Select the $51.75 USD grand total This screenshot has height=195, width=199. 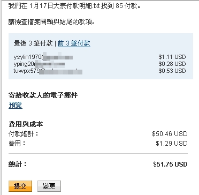click(x=170, y=164)
